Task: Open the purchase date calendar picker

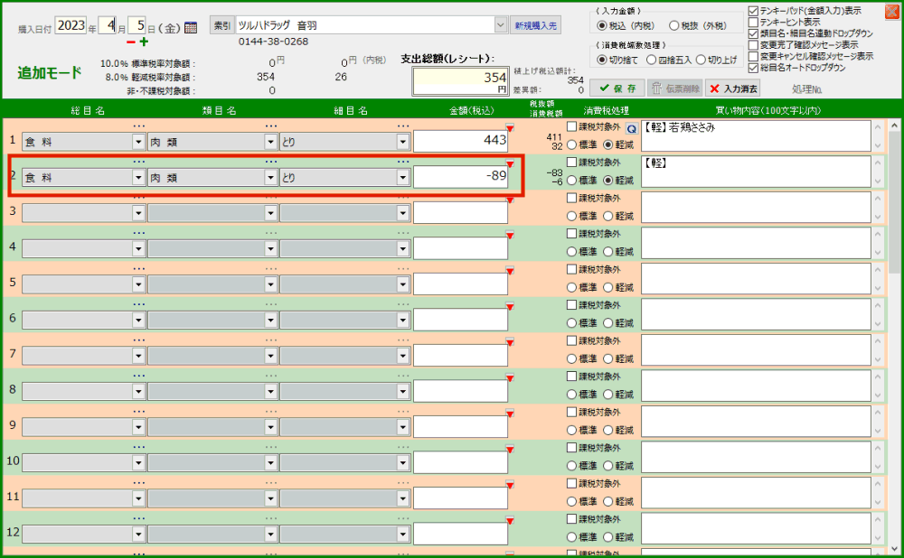Action: click(x=191, y=27)
